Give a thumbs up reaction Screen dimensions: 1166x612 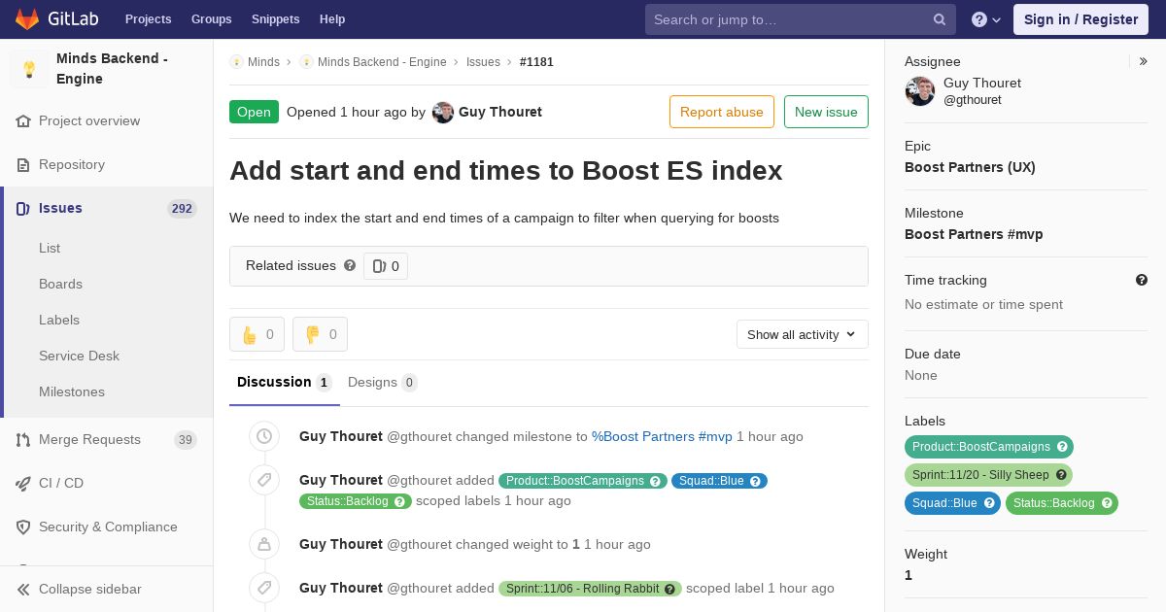[257, 334]
